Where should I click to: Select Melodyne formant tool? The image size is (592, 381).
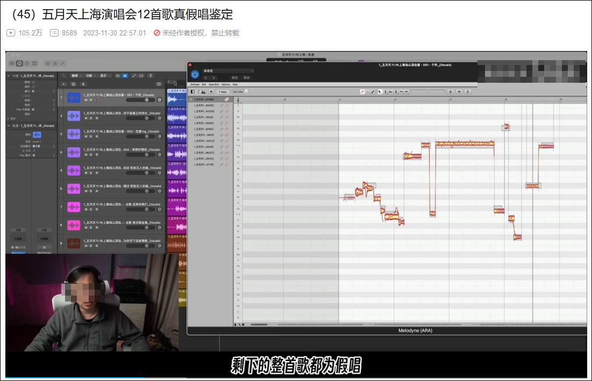[391, 92]
